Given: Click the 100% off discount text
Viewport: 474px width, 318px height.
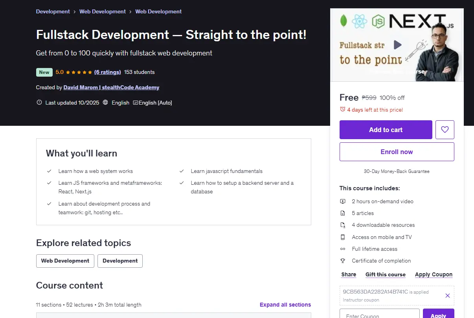Looking at the screenshot, I should pos(392,97).
